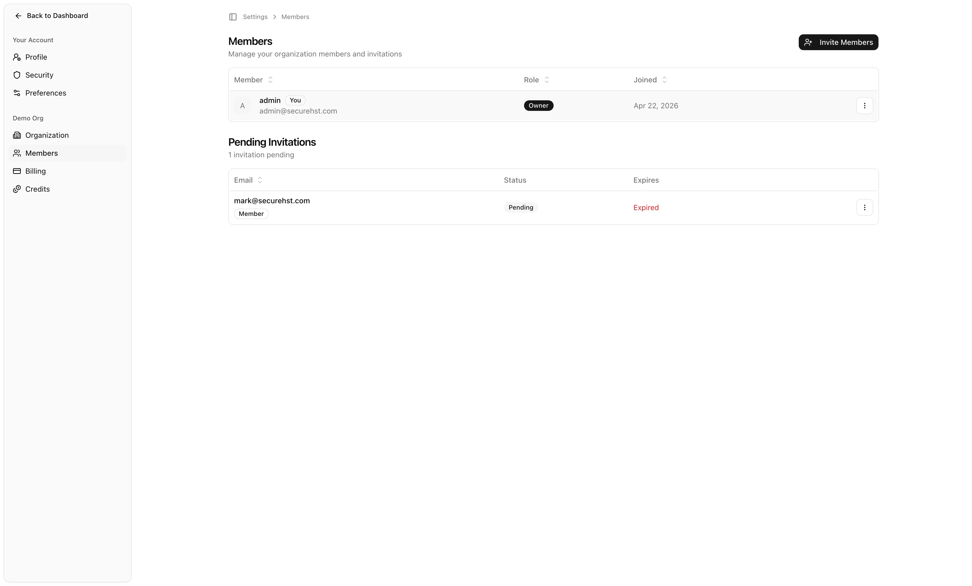The image size is (972, 586).
Task: Click the Preferences sliders icon
Action: pyautogui.click(x=17, y=93)
